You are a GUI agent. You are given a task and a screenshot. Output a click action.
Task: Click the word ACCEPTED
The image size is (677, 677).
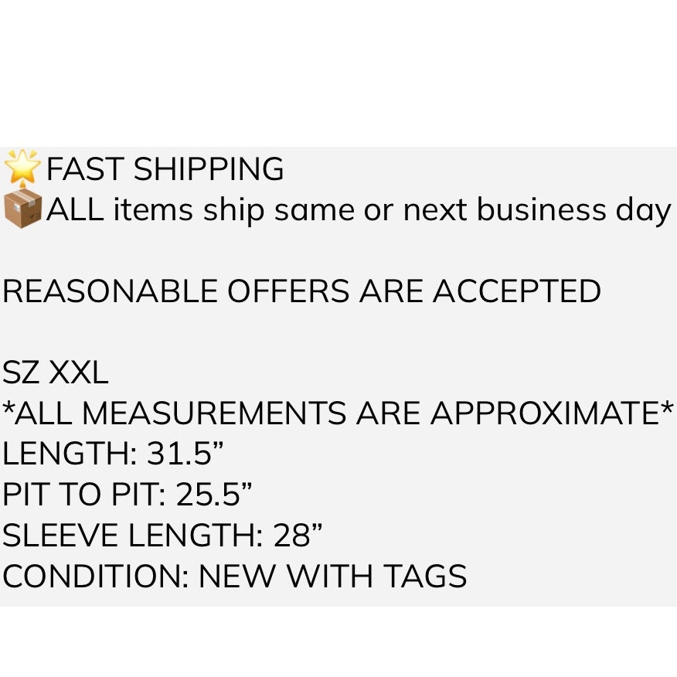pyautogui.click(x=517, y=291)
